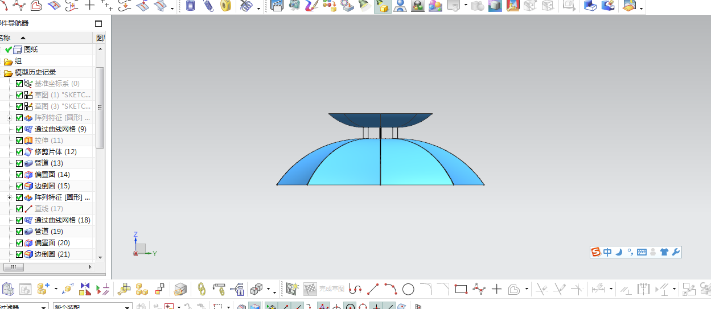The image size is (711, 309).
Task: Select the 偏置面 (20) tree entry
Action: pos(52,243)
